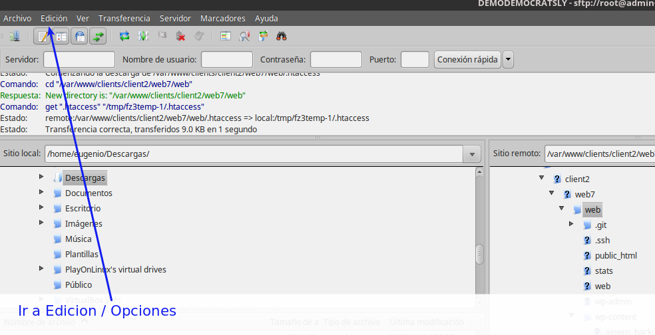Viewport: 655px width, 335px height.
Task: Click the .git folder icon
Action: [x=587, y=225]
